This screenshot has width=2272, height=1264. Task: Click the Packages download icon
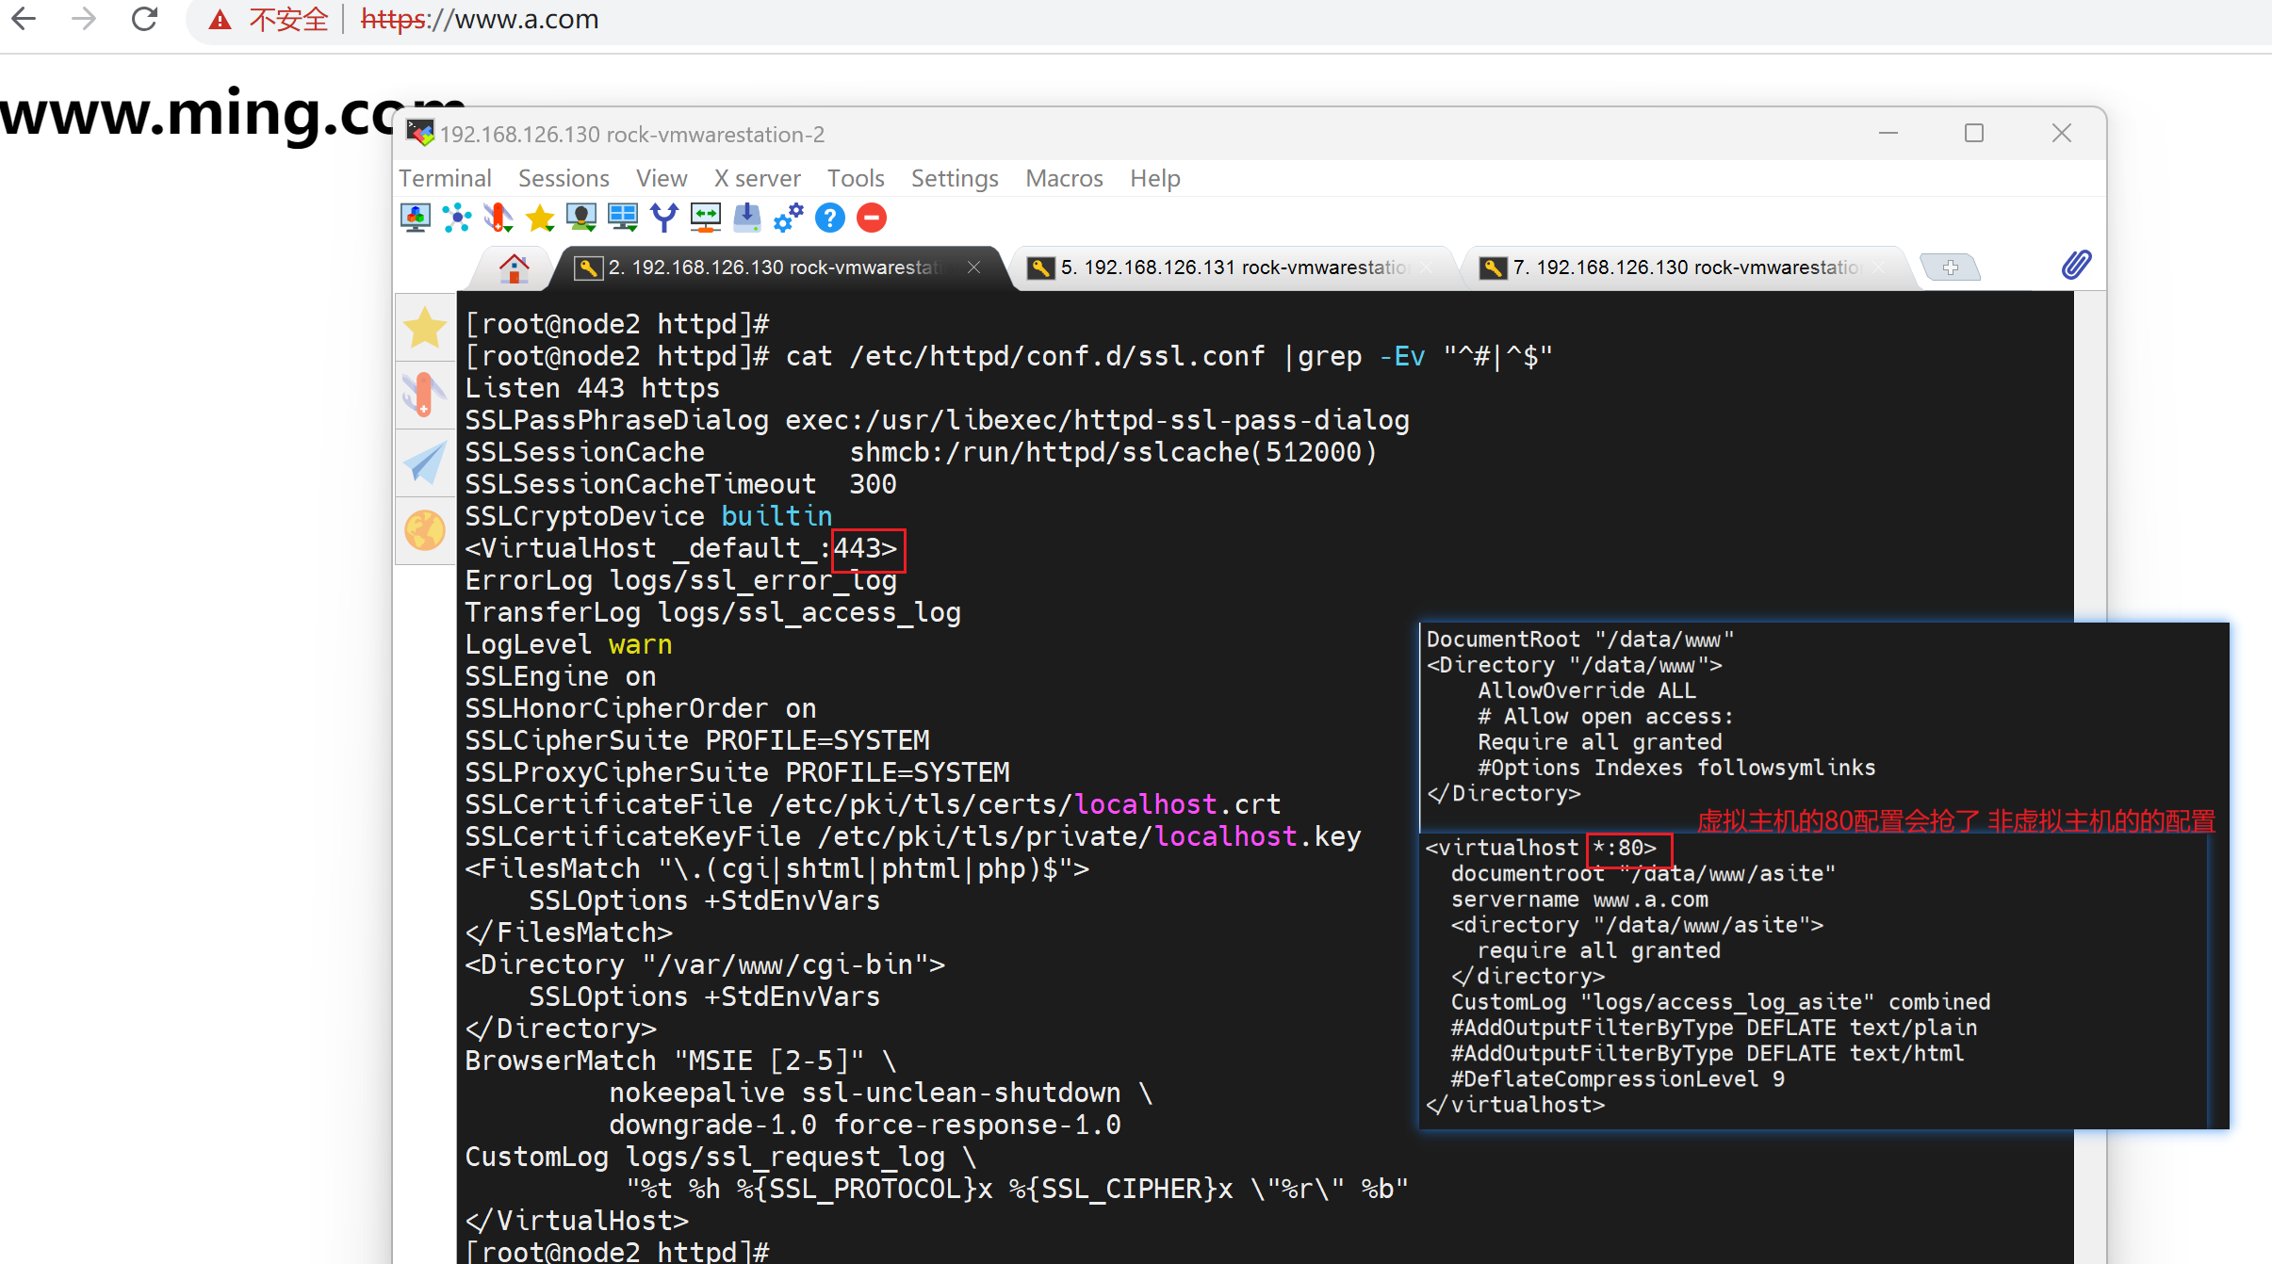[x=747, y=219]
